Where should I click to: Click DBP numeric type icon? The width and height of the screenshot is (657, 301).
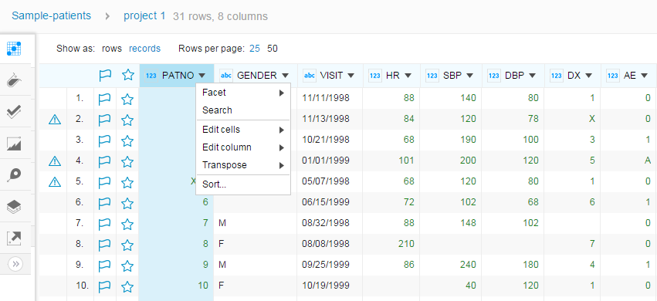494,76
